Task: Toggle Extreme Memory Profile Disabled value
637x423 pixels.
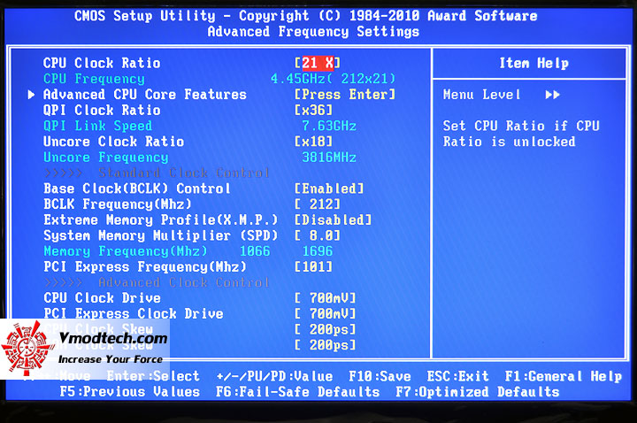Action: pyautogui.click(x=334, y=219)
